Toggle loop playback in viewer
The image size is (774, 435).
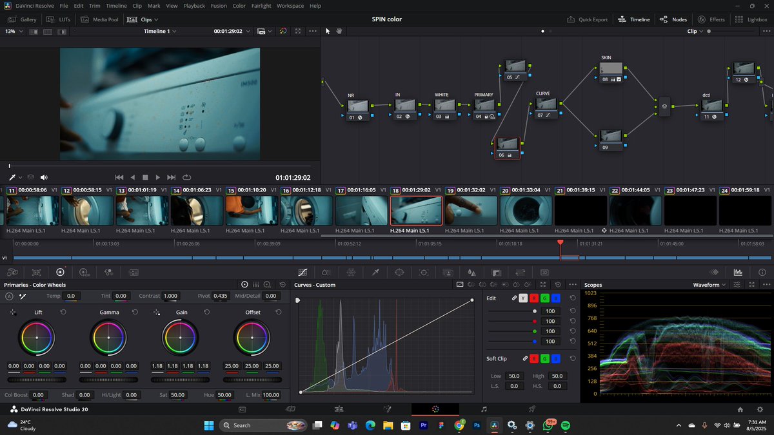click(187, 177)
